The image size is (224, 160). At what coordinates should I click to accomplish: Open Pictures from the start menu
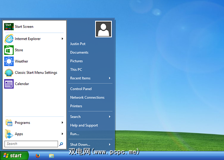point(76,61)
